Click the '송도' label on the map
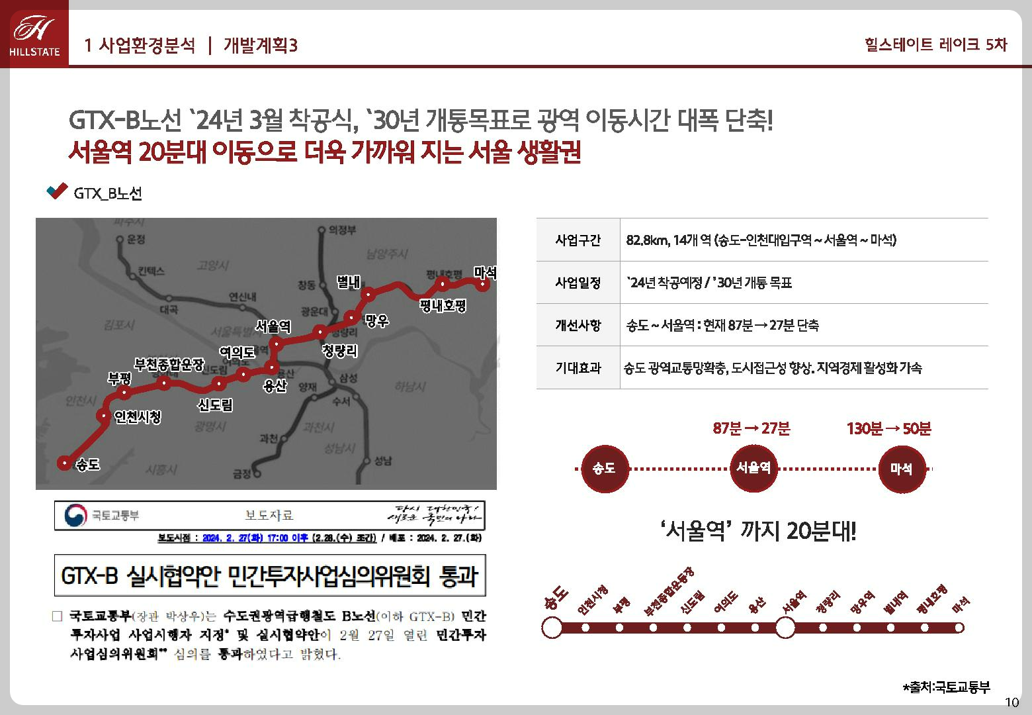Image resolution: width=1032 pixels, height=715 pixels. click(x=88, y=465)
